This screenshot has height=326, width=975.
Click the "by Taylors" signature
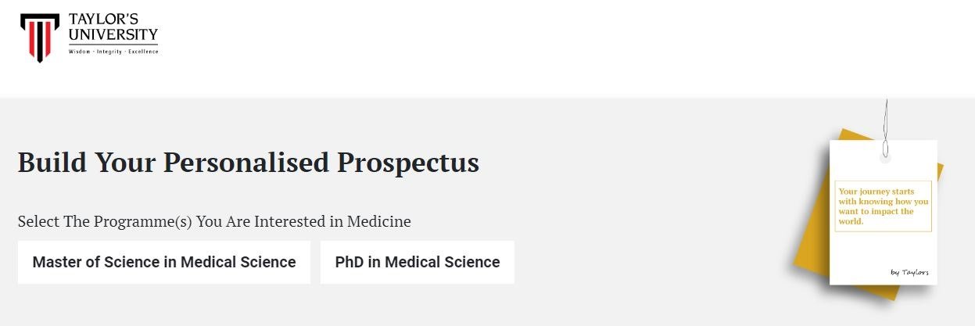(909, 272)
